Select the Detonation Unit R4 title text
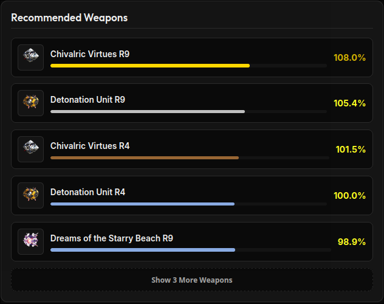Screen dimensions: 384x304 tap(87, 192)
